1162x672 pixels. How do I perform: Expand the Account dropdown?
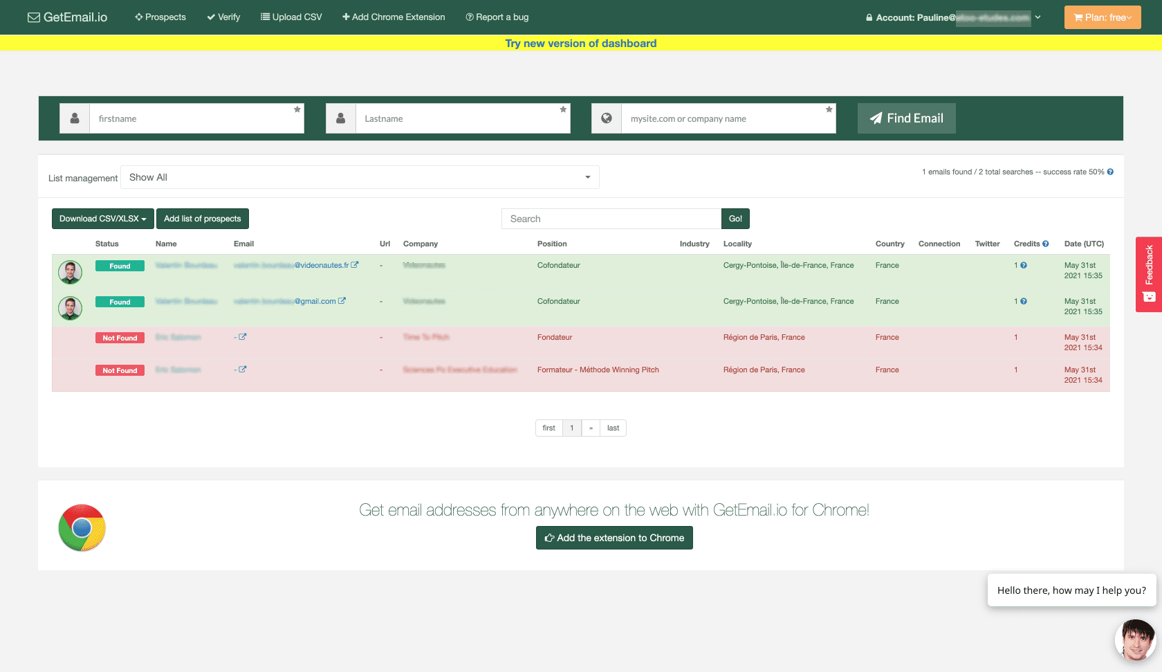pos(953,17)
